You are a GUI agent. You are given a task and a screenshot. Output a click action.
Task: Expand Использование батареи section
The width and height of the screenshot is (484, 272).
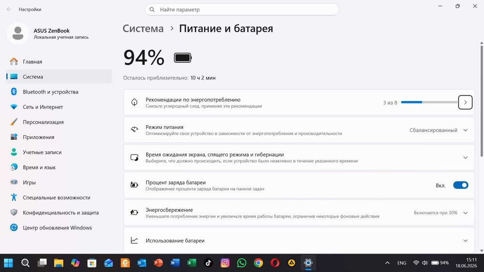coord(465,241)
